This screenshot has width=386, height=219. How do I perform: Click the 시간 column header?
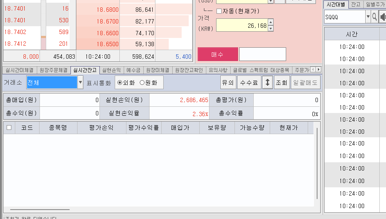(x=352, y=34)
